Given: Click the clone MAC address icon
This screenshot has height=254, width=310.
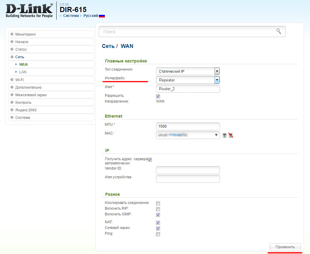Looking at the screenshot, I should coord(225,135).
